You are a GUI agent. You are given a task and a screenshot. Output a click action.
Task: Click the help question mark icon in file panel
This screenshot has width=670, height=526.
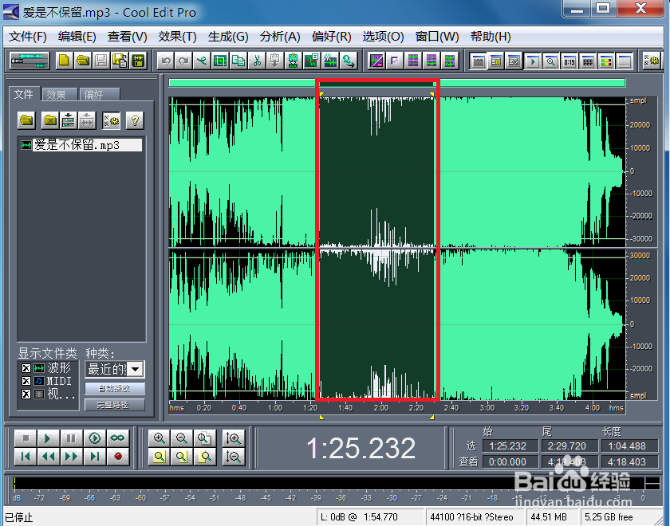135,121
